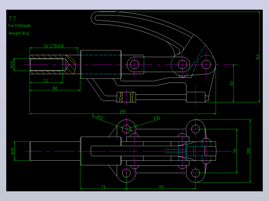
Task: Select the 110 dimension value
Action: click(161, 187)
